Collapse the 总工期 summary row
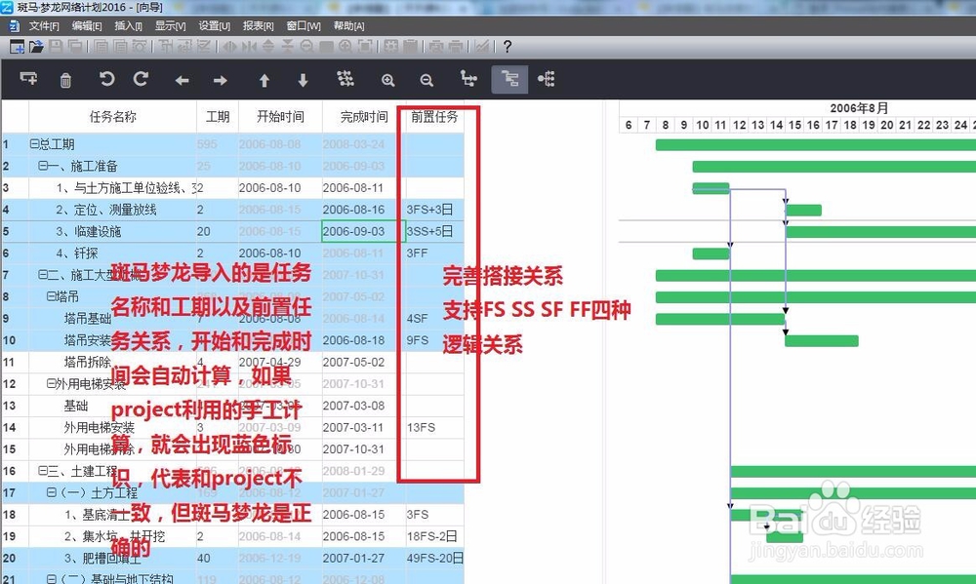This screenshot has height=584, width=976. tap(34, 144)
